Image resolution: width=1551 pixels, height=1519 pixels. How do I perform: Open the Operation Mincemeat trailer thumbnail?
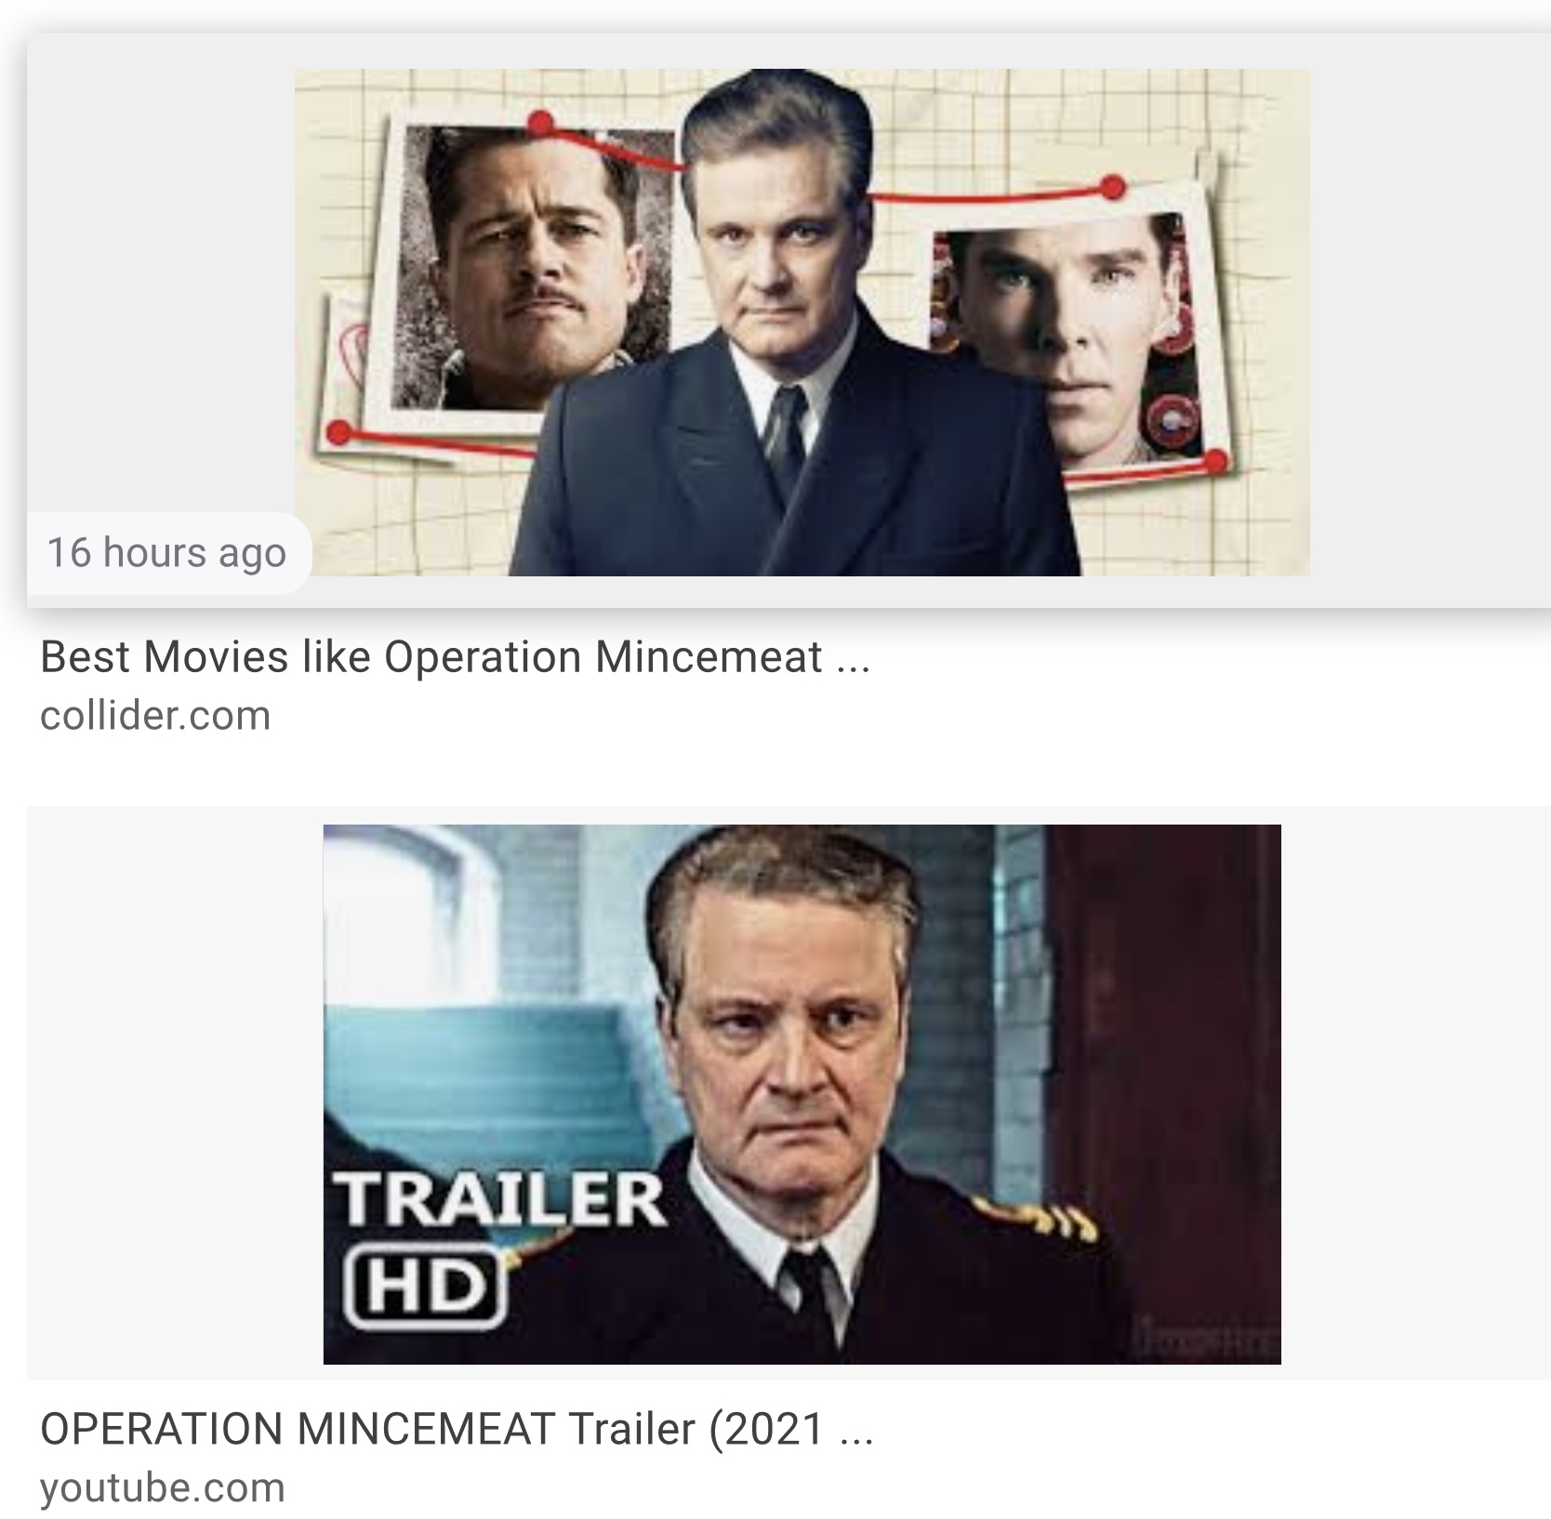coord(802,1094)
